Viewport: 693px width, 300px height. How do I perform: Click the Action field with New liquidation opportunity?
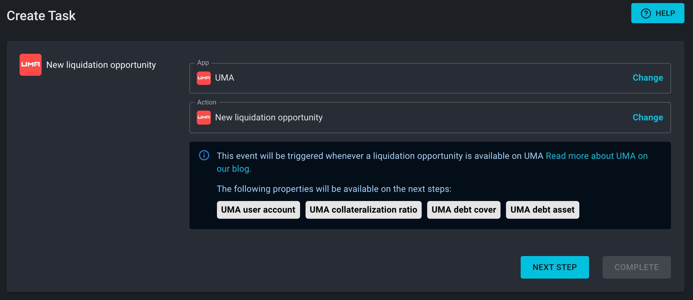click(x=430, y=118)
